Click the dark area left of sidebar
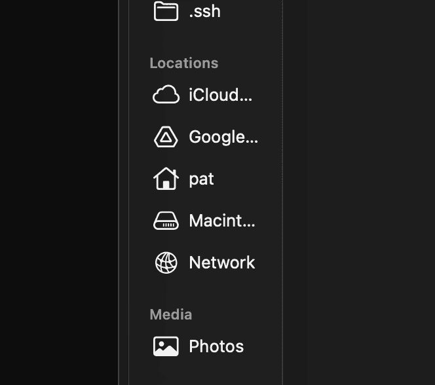The image size is (435, 385). (59, 196)
